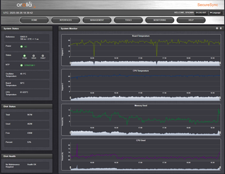Click the Disk Status panel header
Viewport: 225px width, 174px height.
[x=27, y=106]
